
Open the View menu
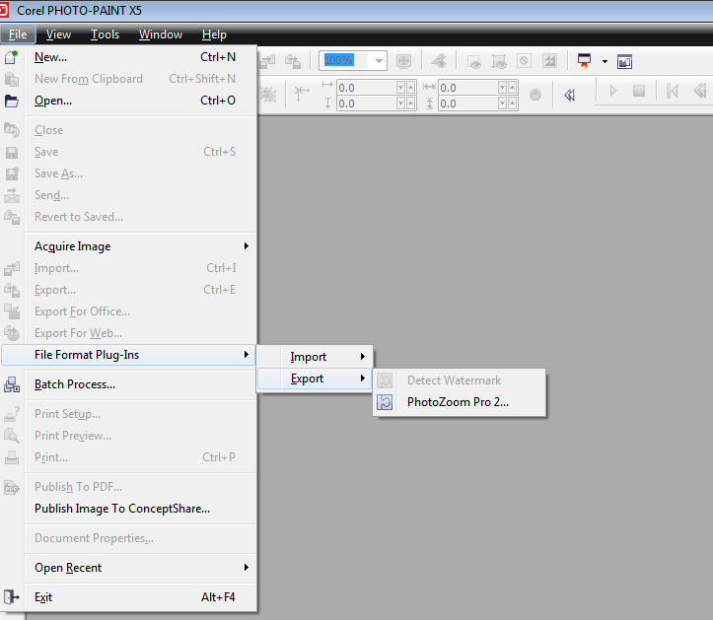[58, 34]
